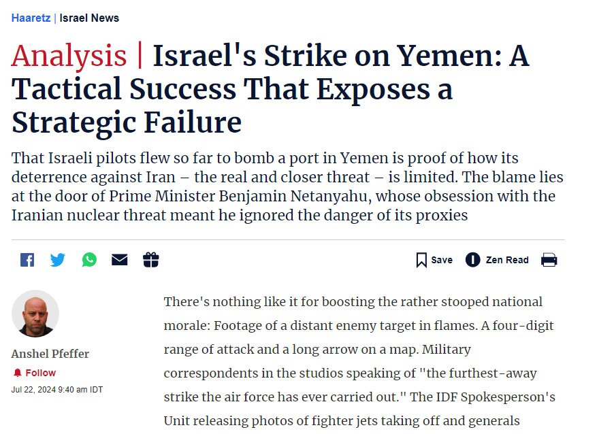Click the red Analysis label

[69, 56]
